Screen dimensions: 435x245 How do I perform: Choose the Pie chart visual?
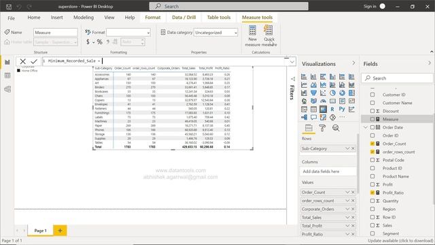(332, 93)
